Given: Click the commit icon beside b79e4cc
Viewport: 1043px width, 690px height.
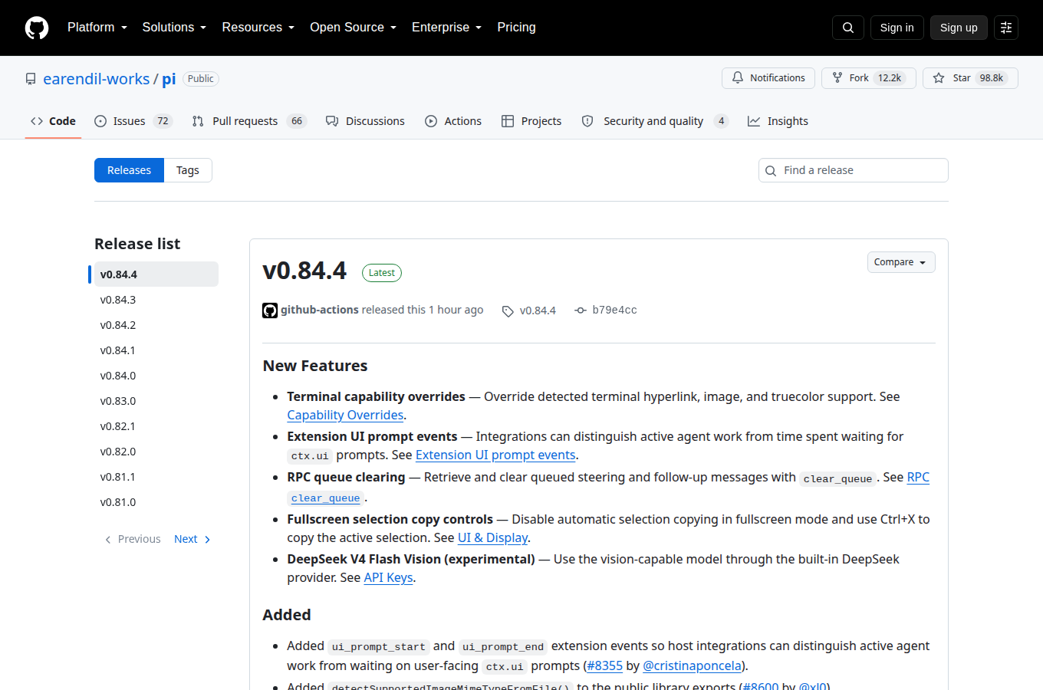Looking at the screenshot, I should (581, 310).
